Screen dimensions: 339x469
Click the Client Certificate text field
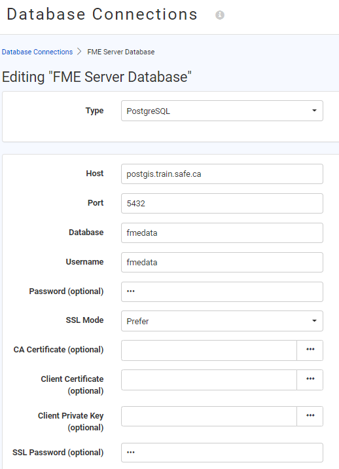(x=209, y=380)
